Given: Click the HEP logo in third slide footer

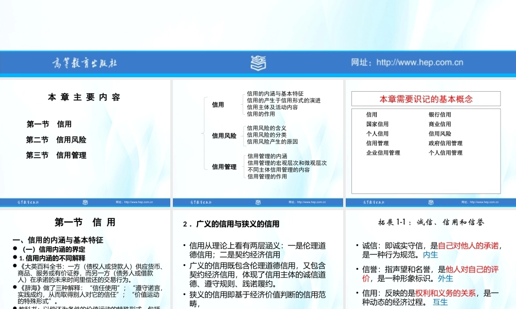Looking at the screenshot, I should click(430, 203).
